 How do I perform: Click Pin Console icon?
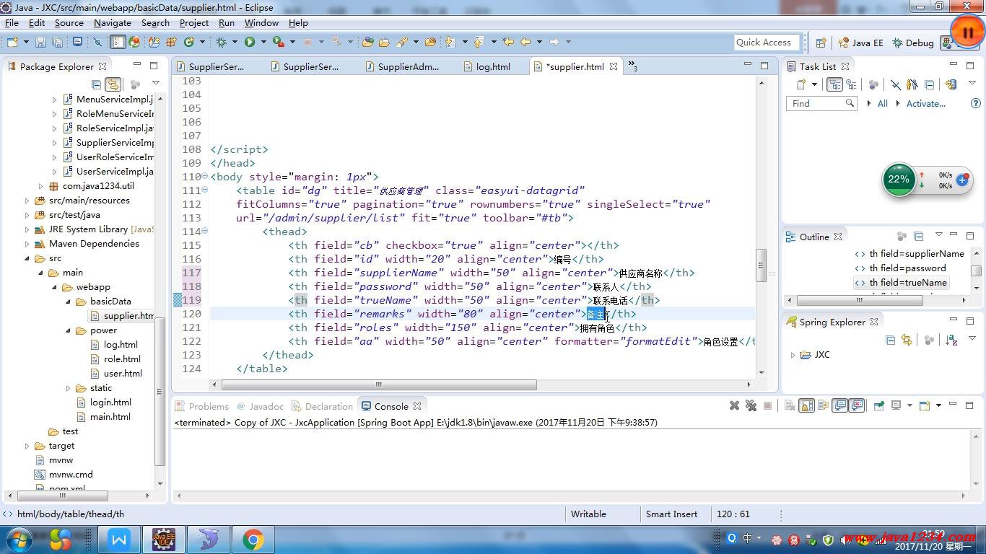(878, 405)
